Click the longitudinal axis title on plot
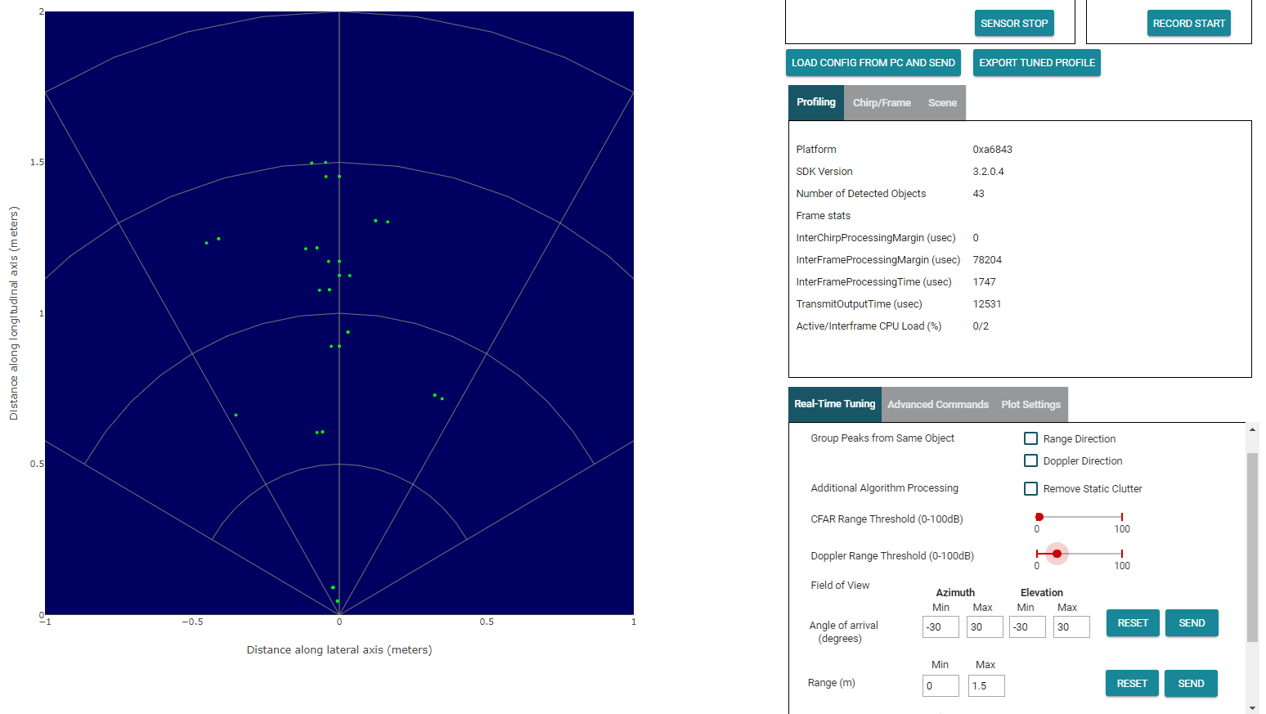1266x714 pixels. click(14, 313)
